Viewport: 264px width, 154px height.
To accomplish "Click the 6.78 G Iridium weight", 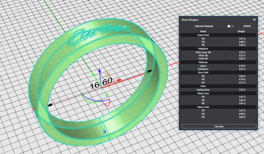I will point(242,66).
